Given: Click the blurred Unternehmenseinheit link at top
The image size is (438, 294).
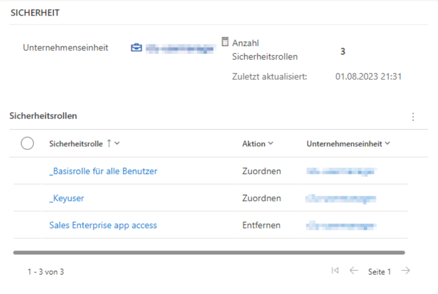Looking at the screenshot, I should 180,49.
